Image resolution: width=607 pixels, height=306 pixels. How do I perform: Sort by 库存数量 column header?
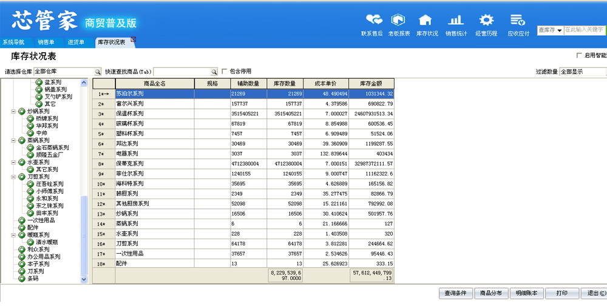(x=285, y=83)
